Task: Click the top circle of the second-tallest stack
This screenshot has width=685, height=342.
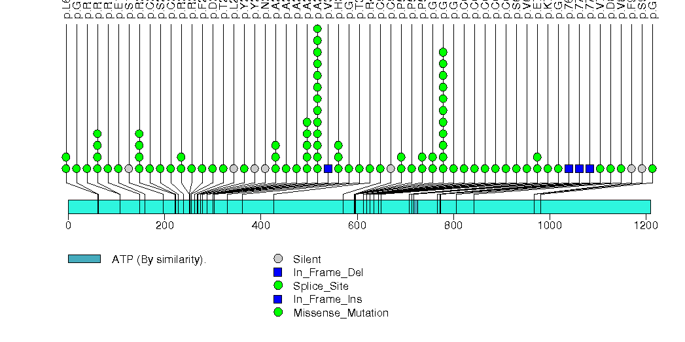Action: 443,52
